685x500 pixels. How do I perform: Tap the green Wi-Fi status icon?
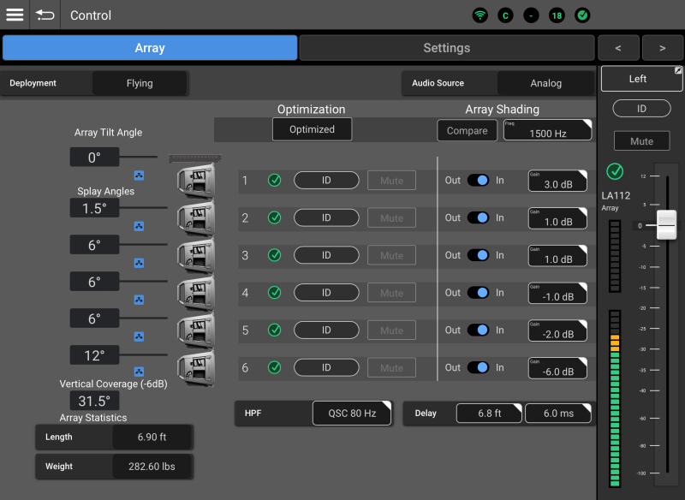click(x=480, y=15)
